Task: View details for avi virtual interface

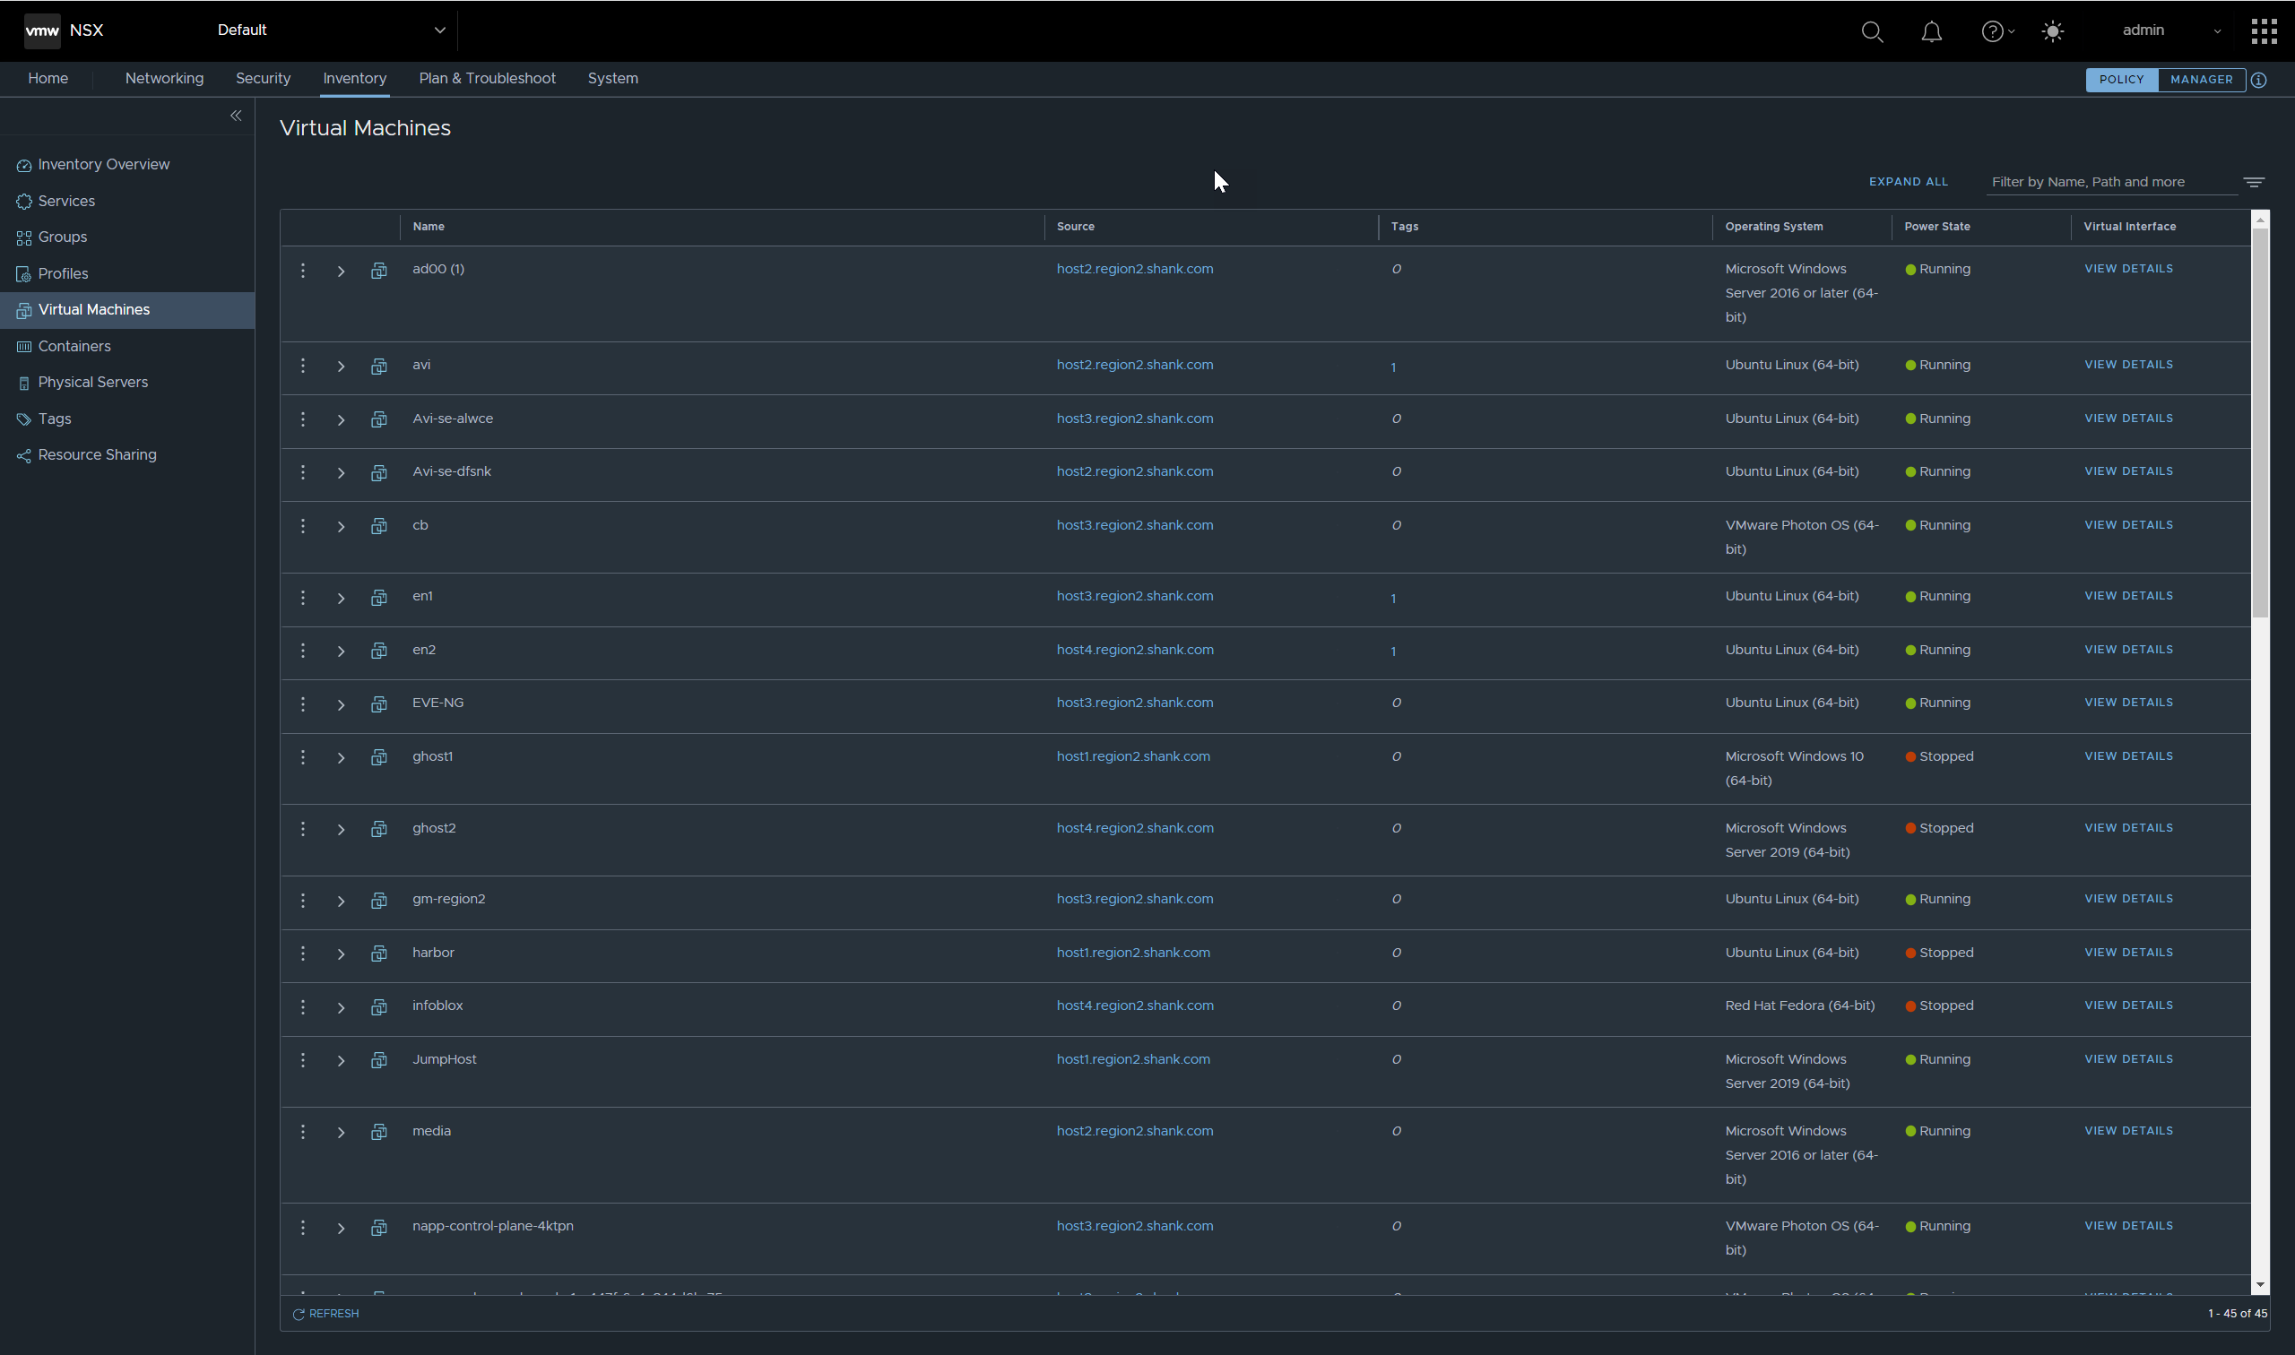Action: (2128, 365)
